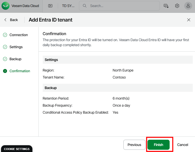The width and height of the screenshot is (195, 152).
Task: Select the Confirmation wizard step
Action: [x=20, y=71]
